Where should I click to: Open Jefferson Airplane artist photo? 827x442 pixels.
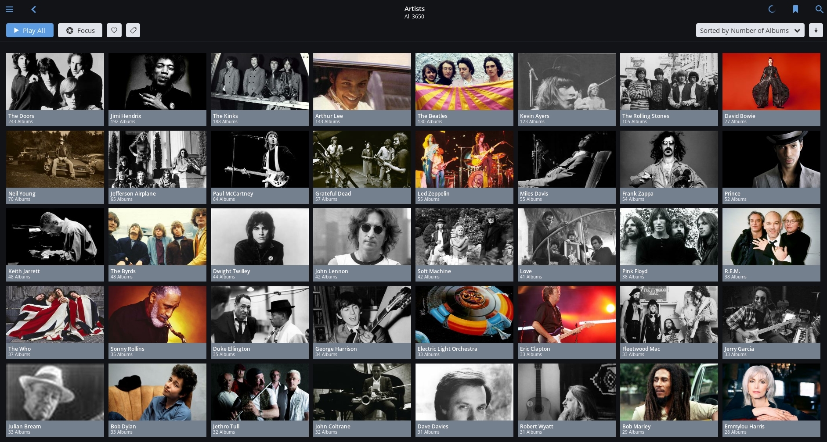pyautogui.click(x=157, y=159)
